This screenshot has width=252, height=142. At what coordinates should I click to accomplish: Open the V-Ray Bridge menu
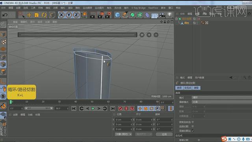138,8
